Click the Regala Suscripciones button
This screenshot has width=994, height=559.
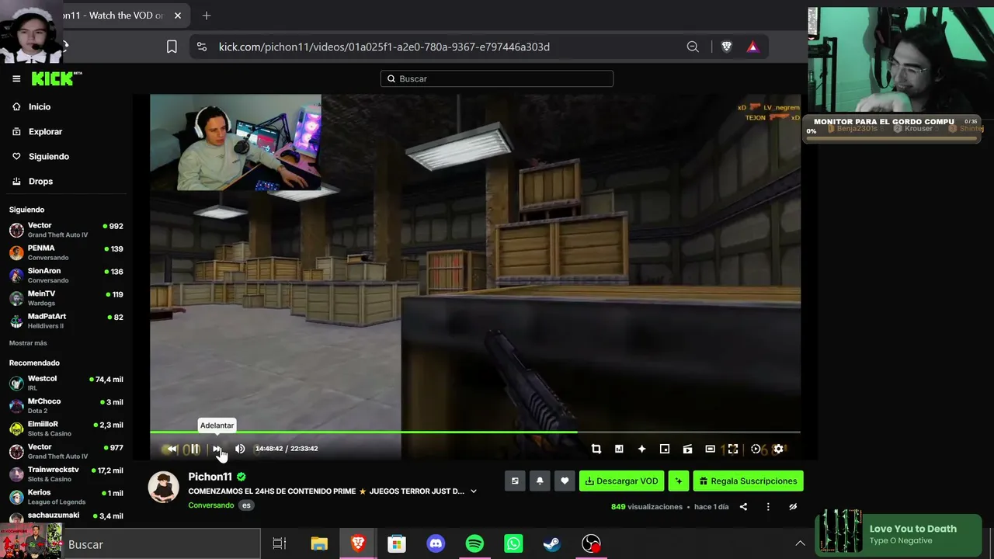[749, 481]
